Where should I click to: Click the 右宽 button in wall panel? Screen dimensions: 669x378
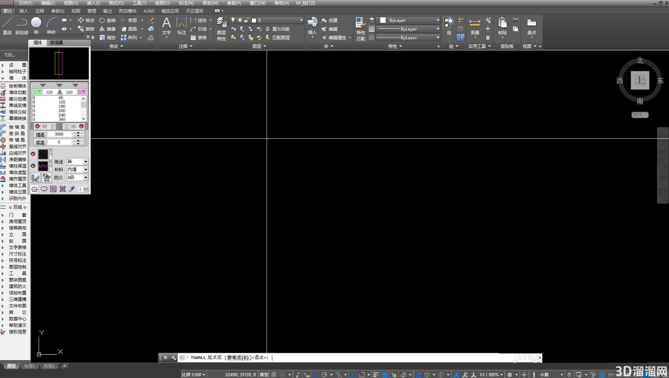pyautogui.click(x=82, y=92)
